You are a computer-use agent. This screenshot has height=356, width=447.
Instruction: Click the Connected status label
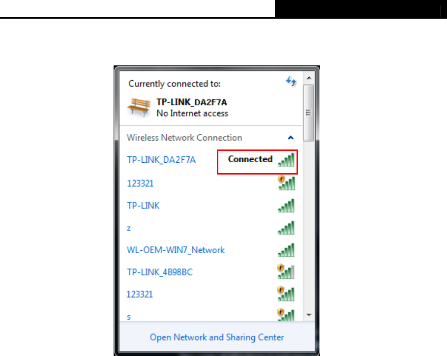pos(250,159)
